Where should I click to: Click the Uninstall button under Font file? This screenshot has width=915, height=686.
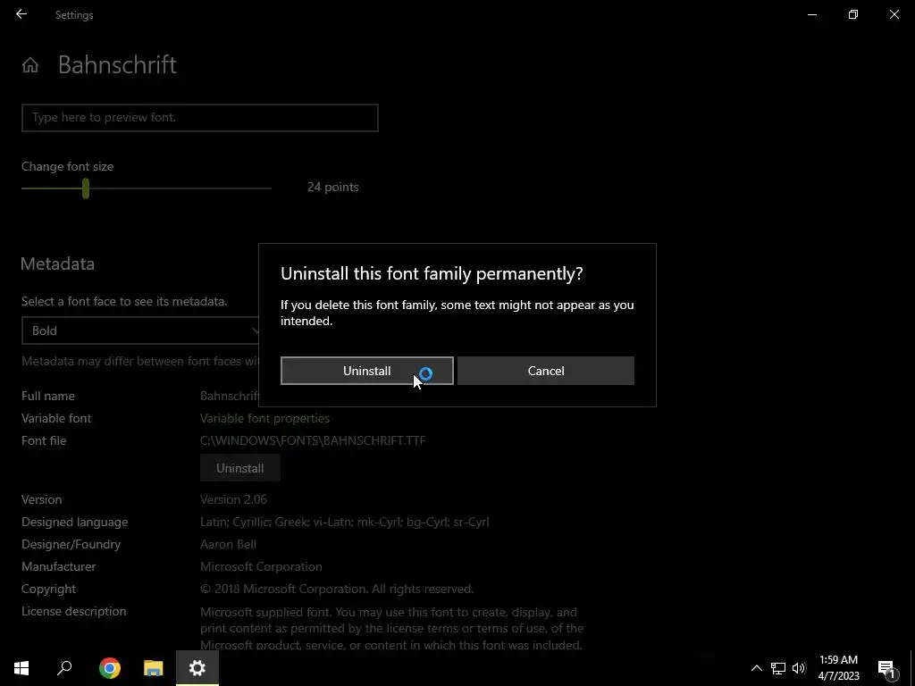(x=239, y=468)
